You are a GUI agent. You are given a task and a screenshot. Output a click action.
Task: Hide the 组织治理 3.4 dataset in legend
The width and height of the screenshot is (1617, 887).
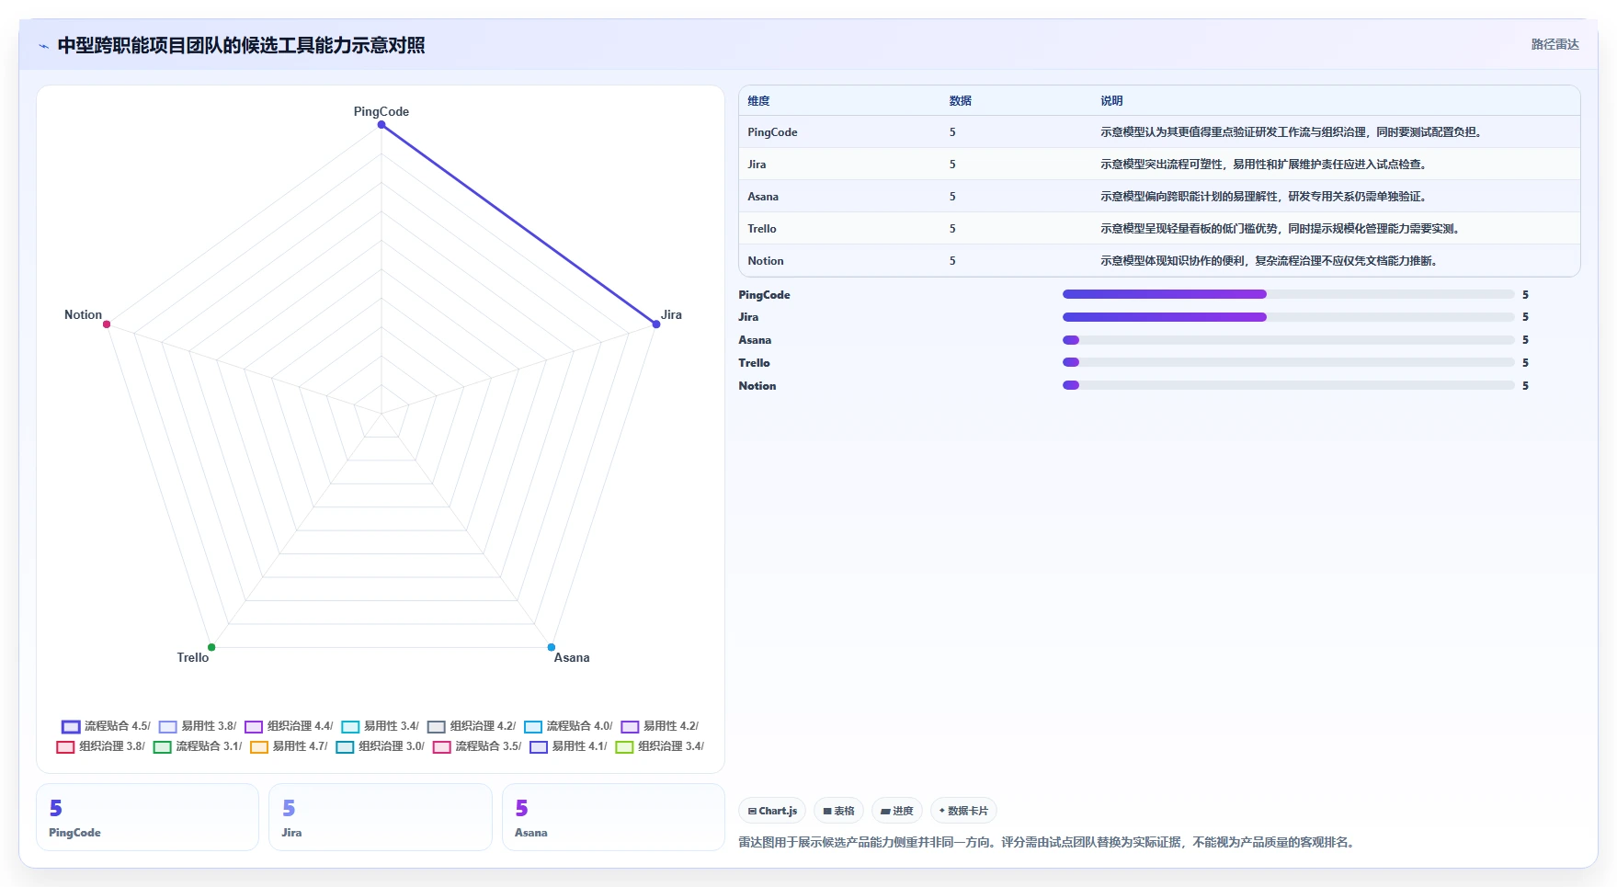click(660, 746)
